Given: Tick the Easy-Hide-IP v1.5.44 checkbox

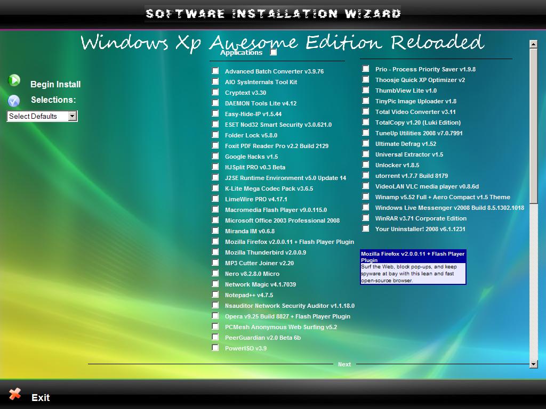Looking at the screenshot, I should 215,114.
